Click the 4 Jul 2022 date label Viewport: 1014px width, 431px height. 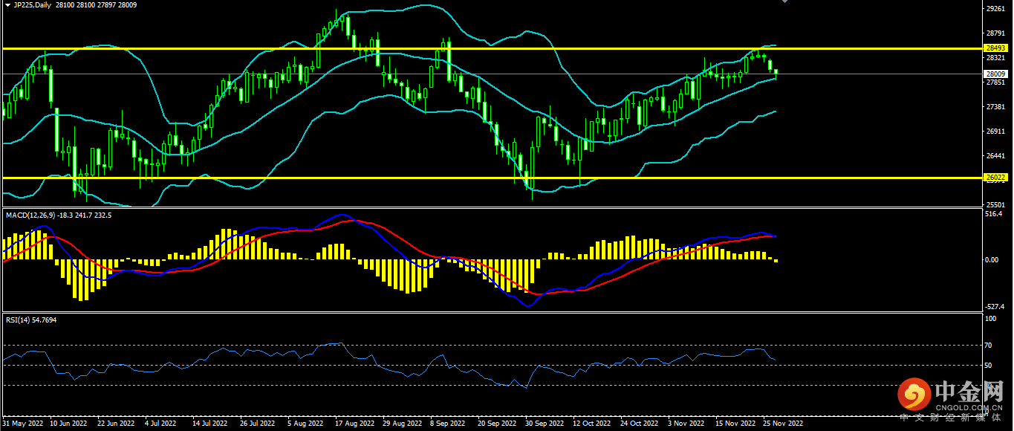[160, 424]
